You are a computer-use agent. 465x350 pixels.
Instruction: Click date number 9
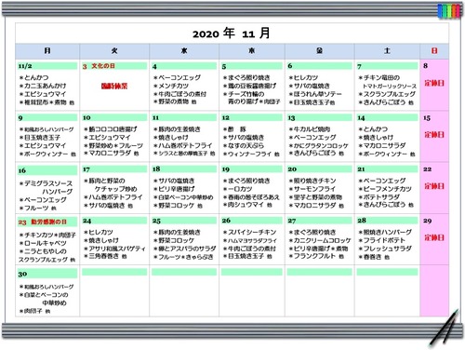[20, 118]
